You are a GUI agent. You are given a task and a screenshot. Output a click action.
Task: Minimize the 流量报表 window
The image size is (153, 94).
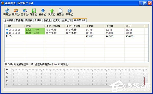[x=141, y=3]
